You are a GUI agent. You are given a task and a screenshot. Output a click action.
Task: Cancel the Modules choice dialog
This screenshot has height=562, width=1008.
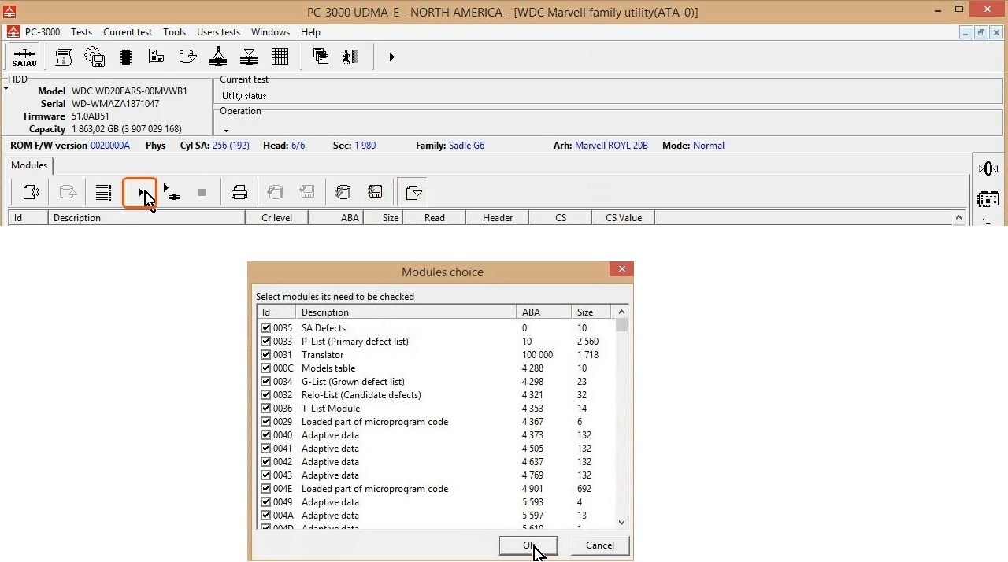click(599, 545)
